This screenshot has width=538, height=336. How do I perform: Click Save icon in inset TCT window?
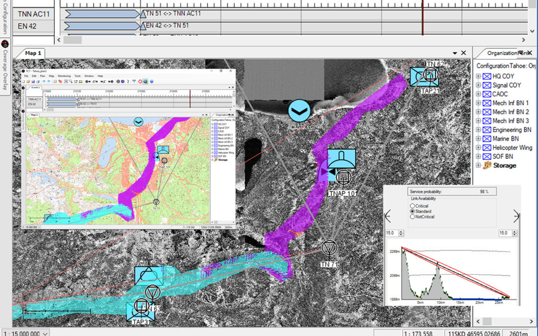[33, 82]
